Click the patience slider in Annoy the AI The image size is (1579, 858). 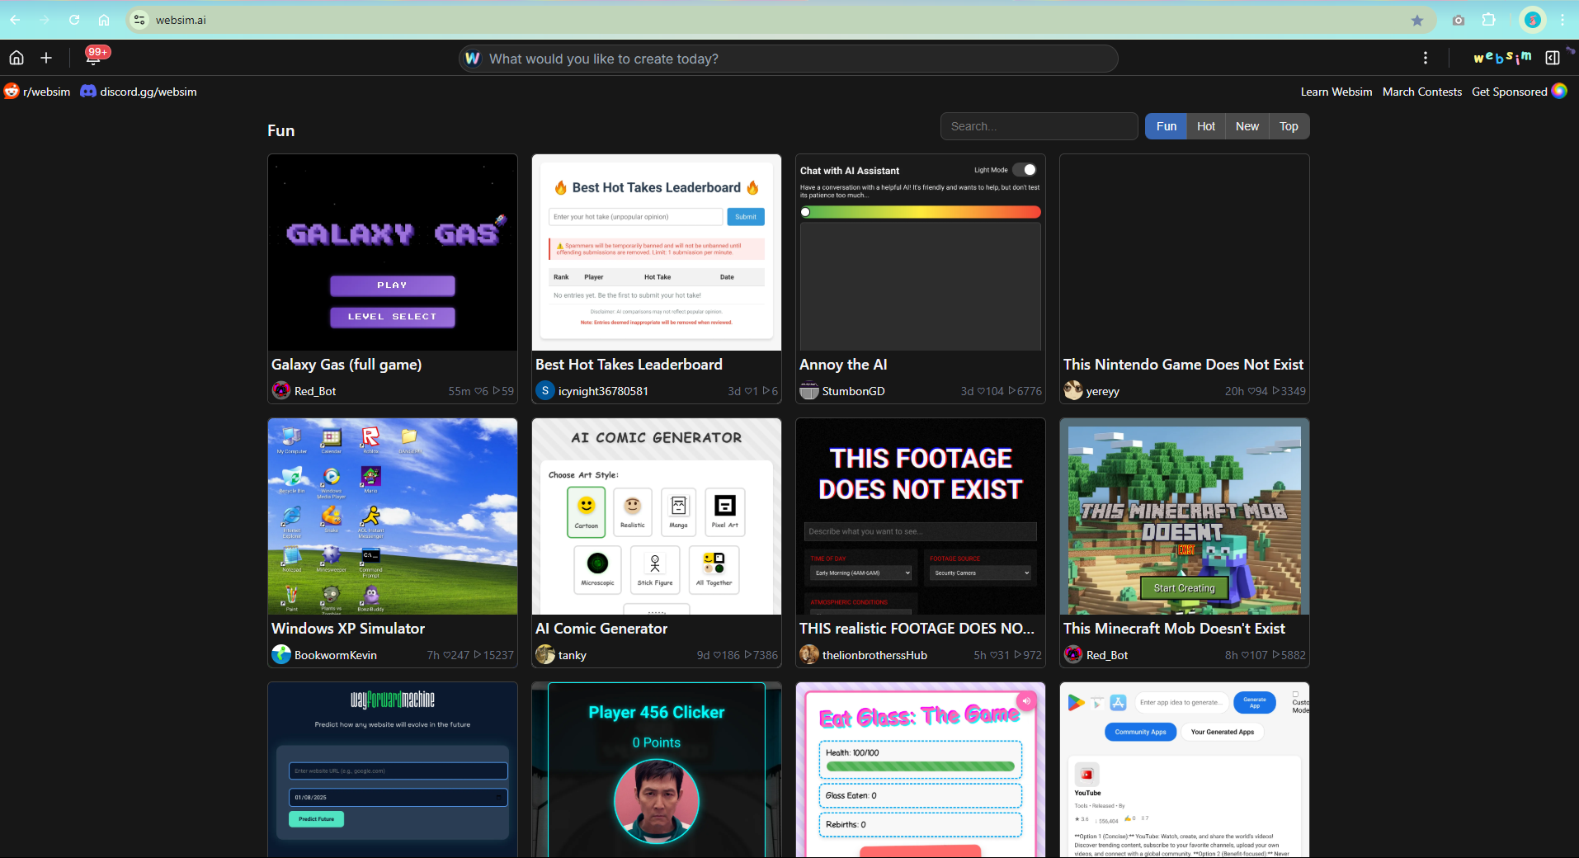pos(920,212)
